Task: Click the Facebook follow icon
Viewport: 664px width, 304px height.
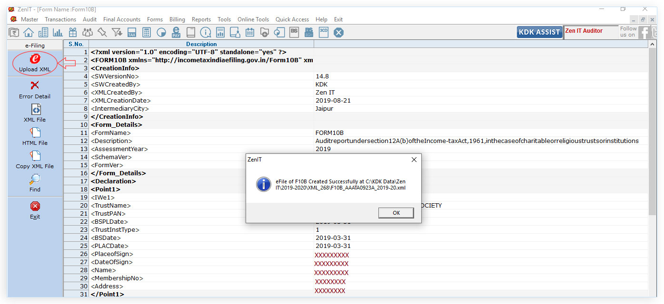Action: pyautogui.click(x=644, y=32)
